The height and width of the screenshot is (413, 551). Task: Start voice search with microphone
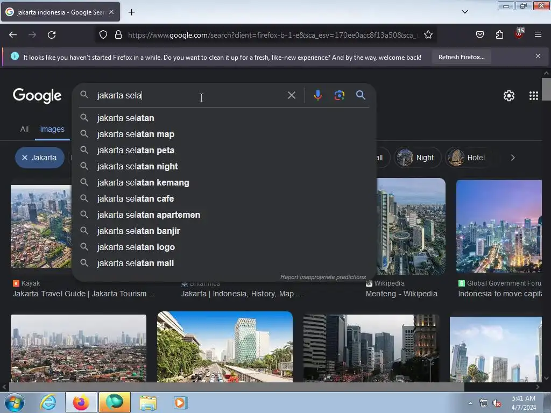(317, 95)
